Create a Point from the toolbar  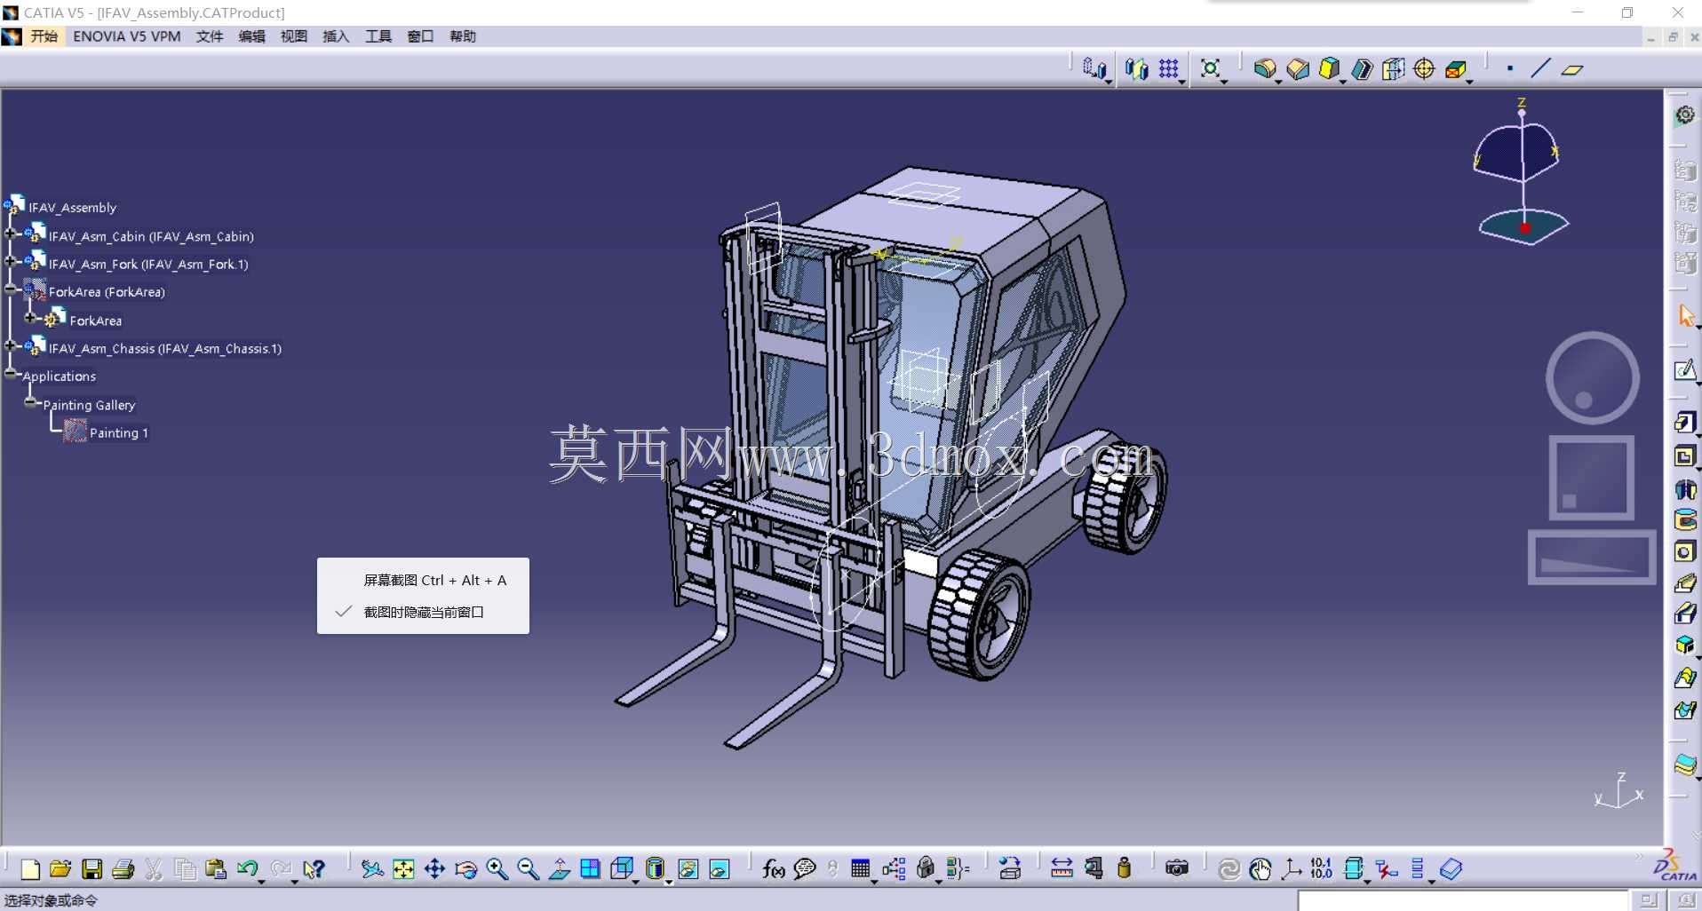1510,68
